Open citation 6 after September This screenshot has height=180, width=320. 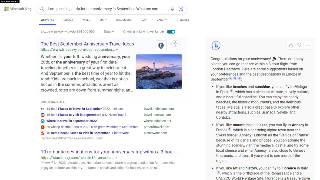click(x=239, y=78)
